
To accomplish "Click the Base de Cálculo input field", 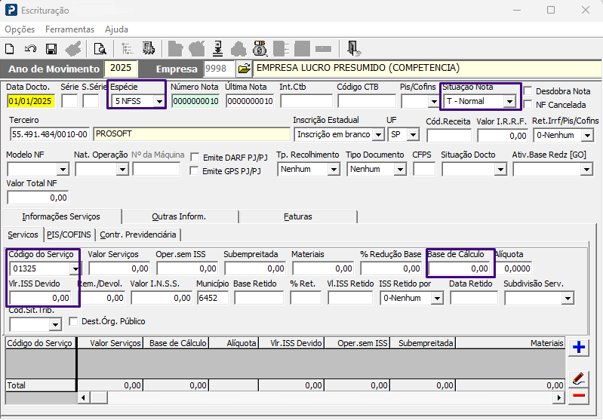I will pos(460,268).
